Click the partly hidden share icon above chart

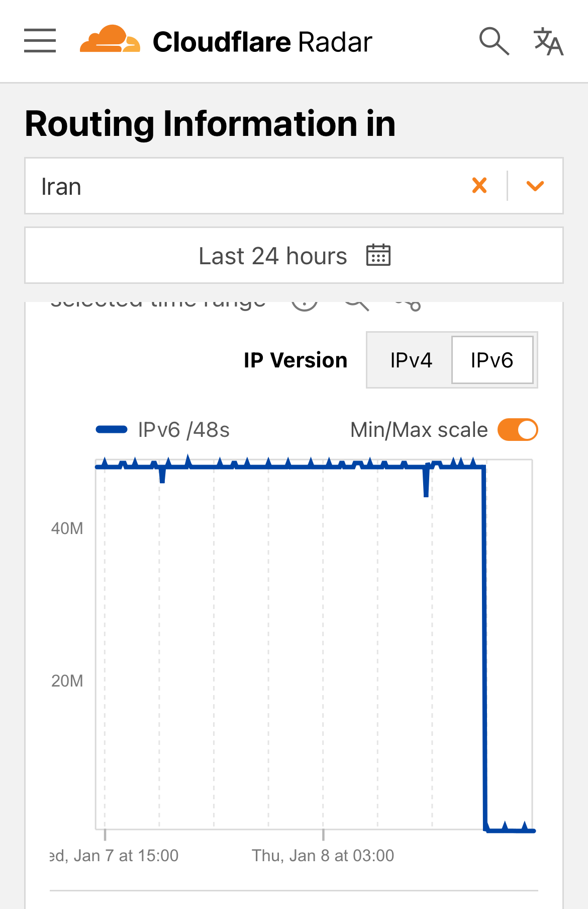tap(408, 305)
